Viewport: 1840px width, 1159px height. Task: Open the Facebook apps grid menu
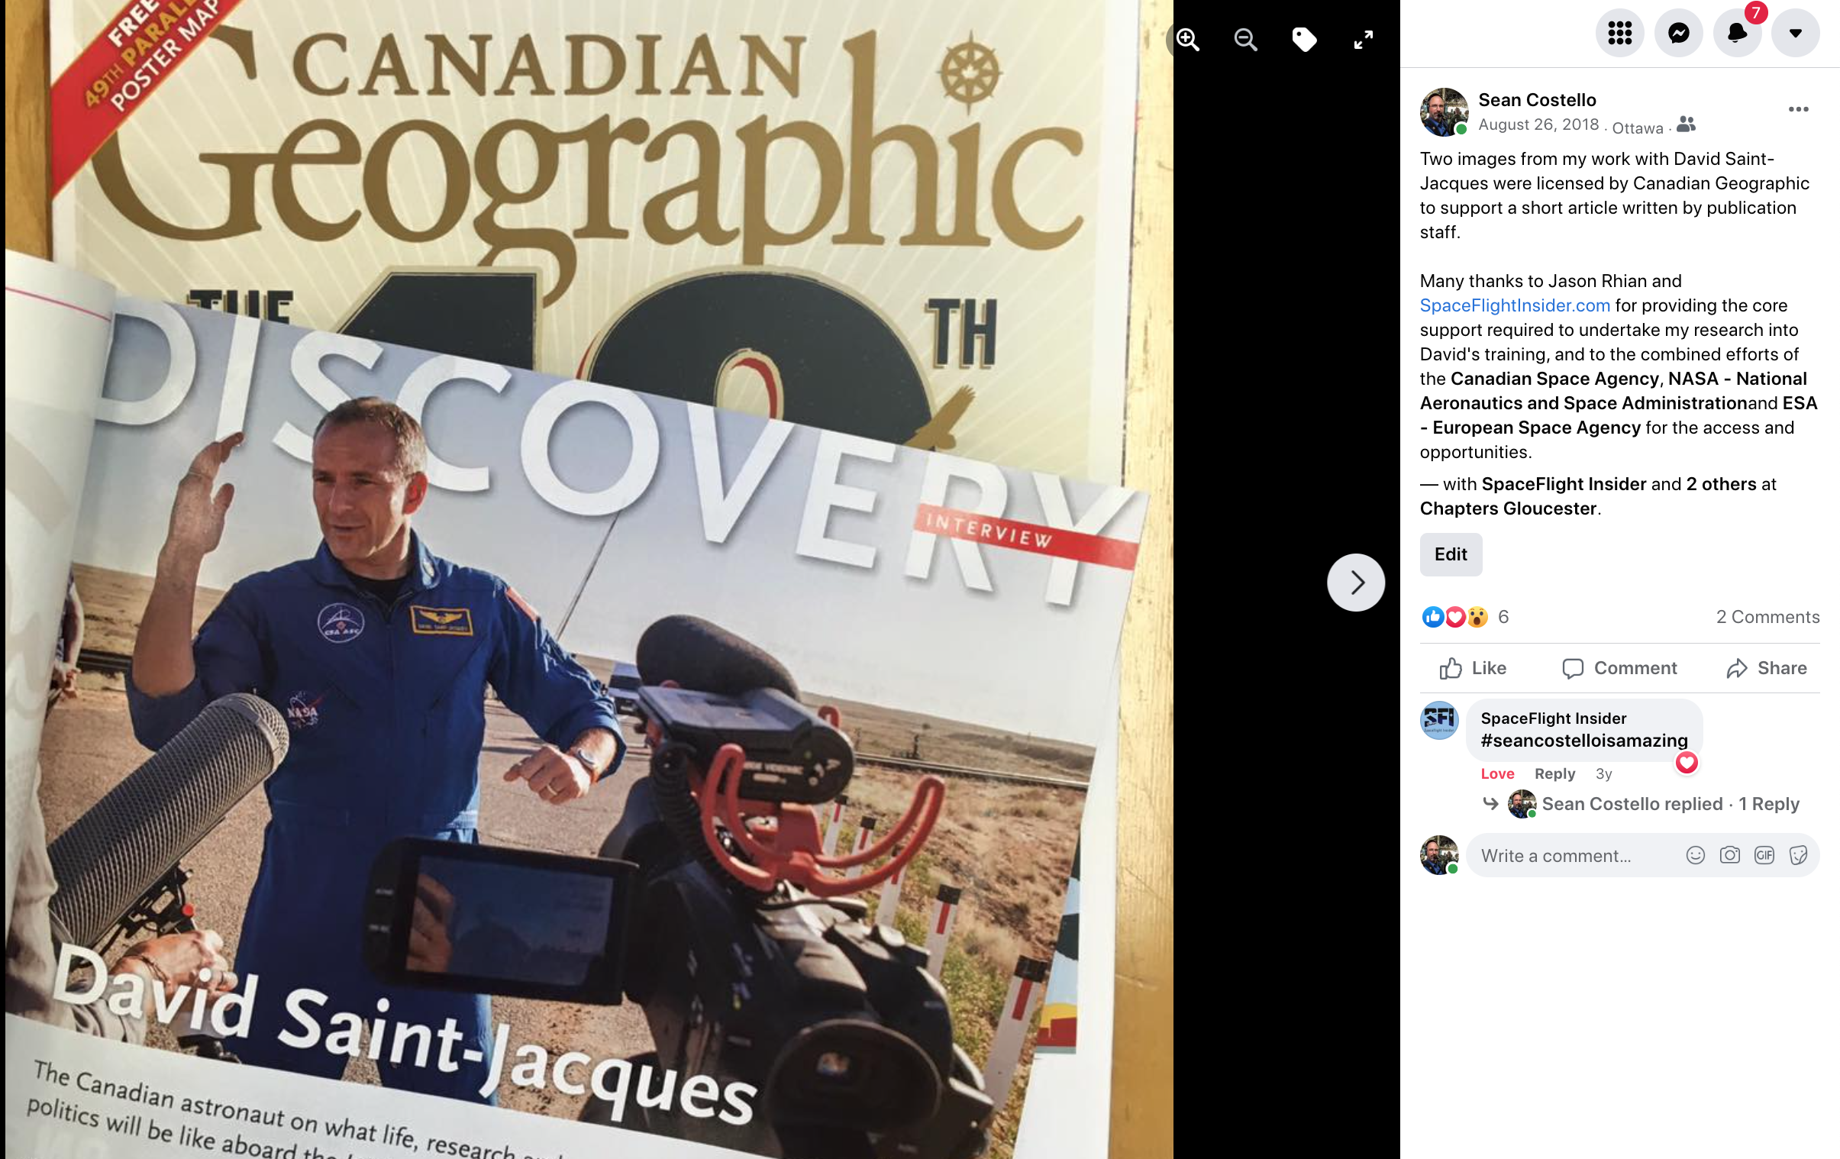[1619, 33]
